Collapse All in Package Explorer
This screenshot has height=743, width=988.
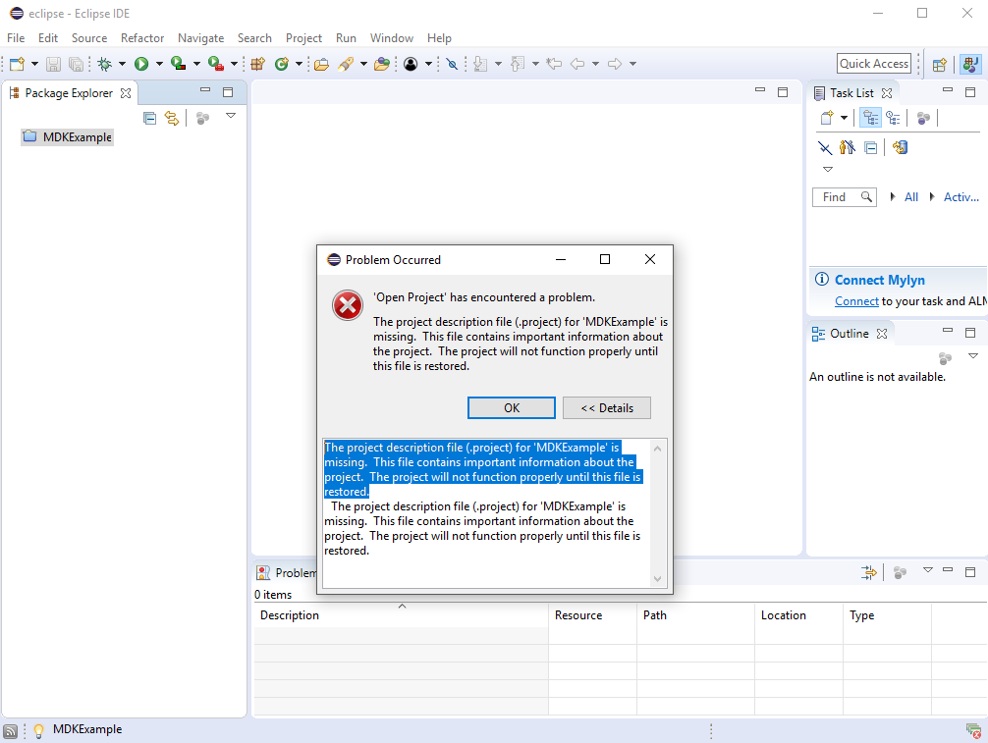(x=149, y=118)
